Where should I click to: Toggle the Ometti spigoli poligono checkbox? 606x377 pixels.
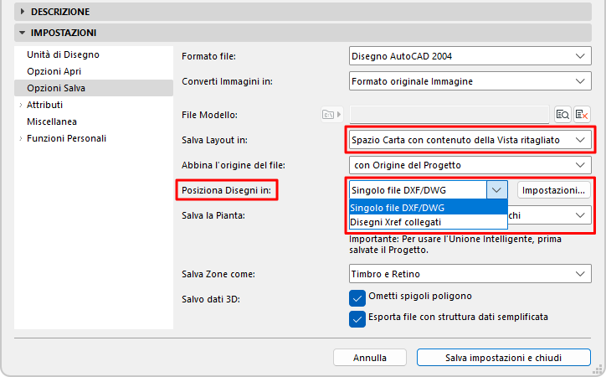tap(357, 297)
